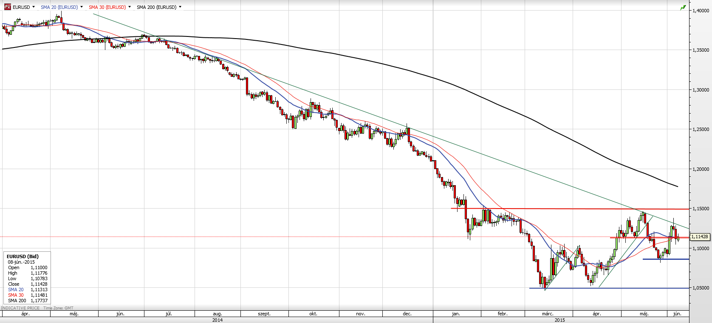The image size is (712, 323).
Task: Click the SMA 20 value 1,11313
Action: 39,290
